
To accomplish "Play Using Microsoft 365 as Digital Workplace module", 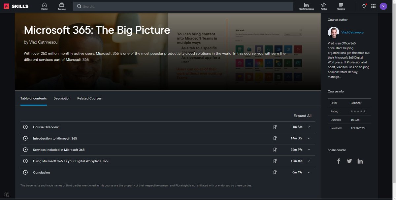I will pos(25,161).
